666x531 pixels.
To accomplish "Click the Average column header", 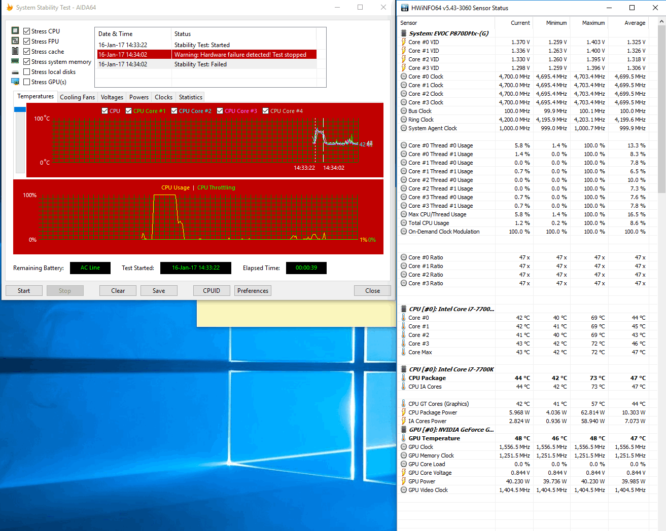I will pyautogui.click(x=628, y=23).
